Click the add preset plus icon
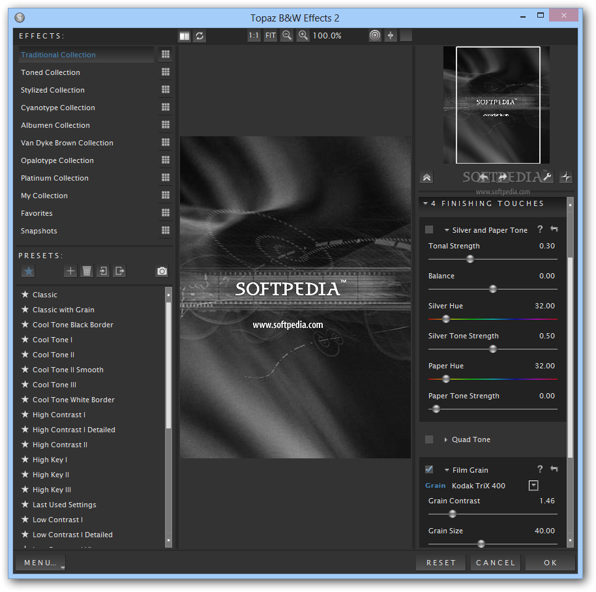The width and height of the screenshot is (596, 592). tap(70, 271)
